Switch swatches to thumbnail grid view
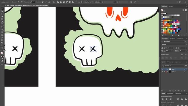 [186, 10]
